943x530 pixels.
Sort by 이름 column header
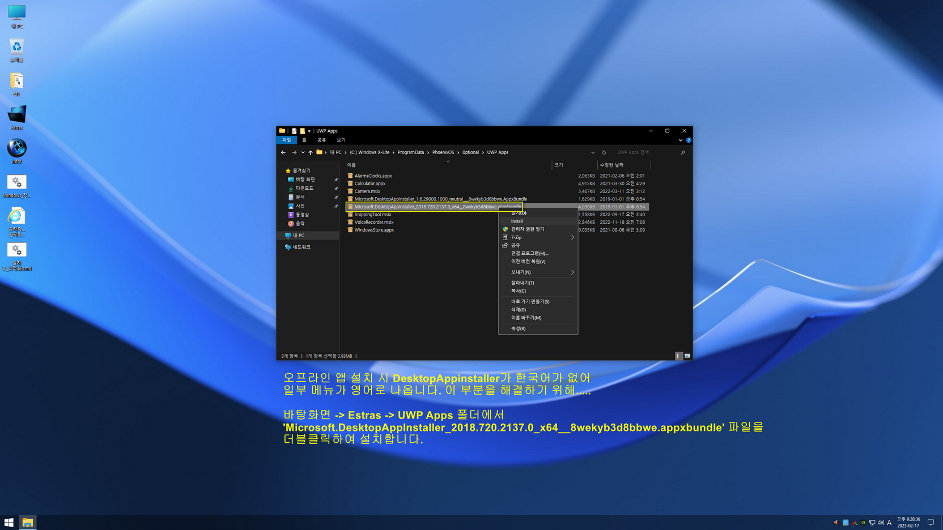tap(448, 165)
